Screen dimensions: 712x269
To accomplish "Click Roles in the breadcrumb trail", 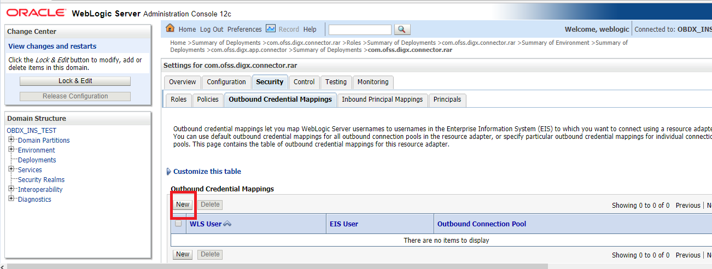I will point(353,43).
